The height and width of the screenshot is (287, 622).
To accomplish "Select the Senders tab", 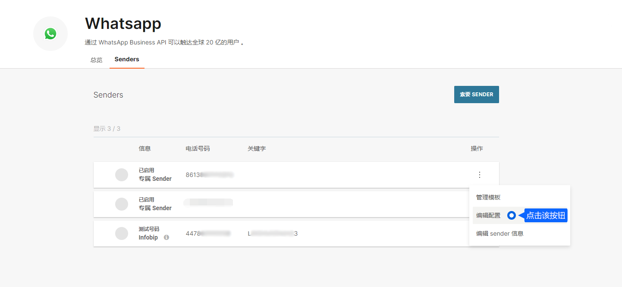I will point(127,60).
